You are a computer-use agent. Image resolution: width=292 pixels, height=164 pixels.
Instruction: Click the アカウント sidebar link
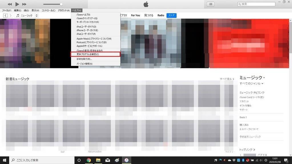(x=244, y=101)
